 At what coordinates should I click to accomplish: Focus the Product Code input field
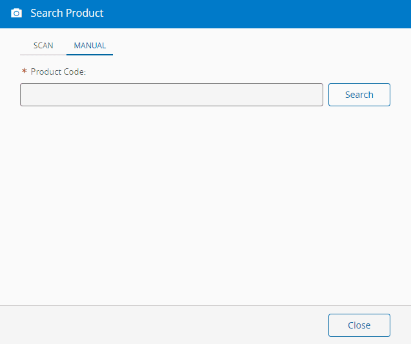(171, 95)
